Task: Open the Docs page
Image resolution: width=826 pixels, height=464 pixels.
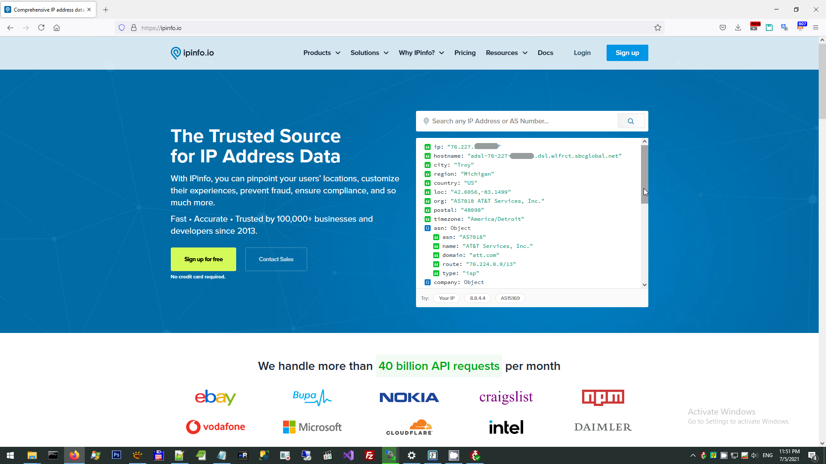Action: pyautogui.click(x=545, y=53)
